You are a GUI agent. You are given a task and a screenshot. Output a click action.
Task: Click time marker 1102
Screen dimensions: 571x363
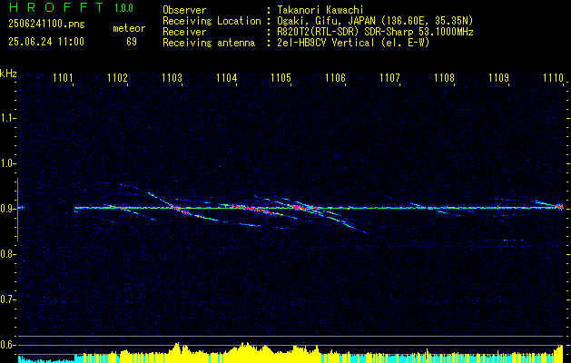point(118,77)
